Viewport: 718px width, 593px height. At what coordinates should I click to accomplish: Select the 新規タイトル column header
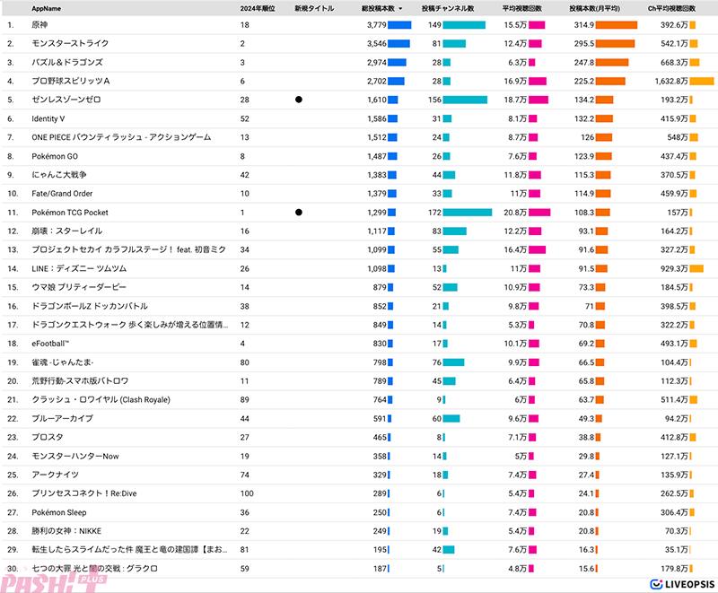(x=313, y=8)
